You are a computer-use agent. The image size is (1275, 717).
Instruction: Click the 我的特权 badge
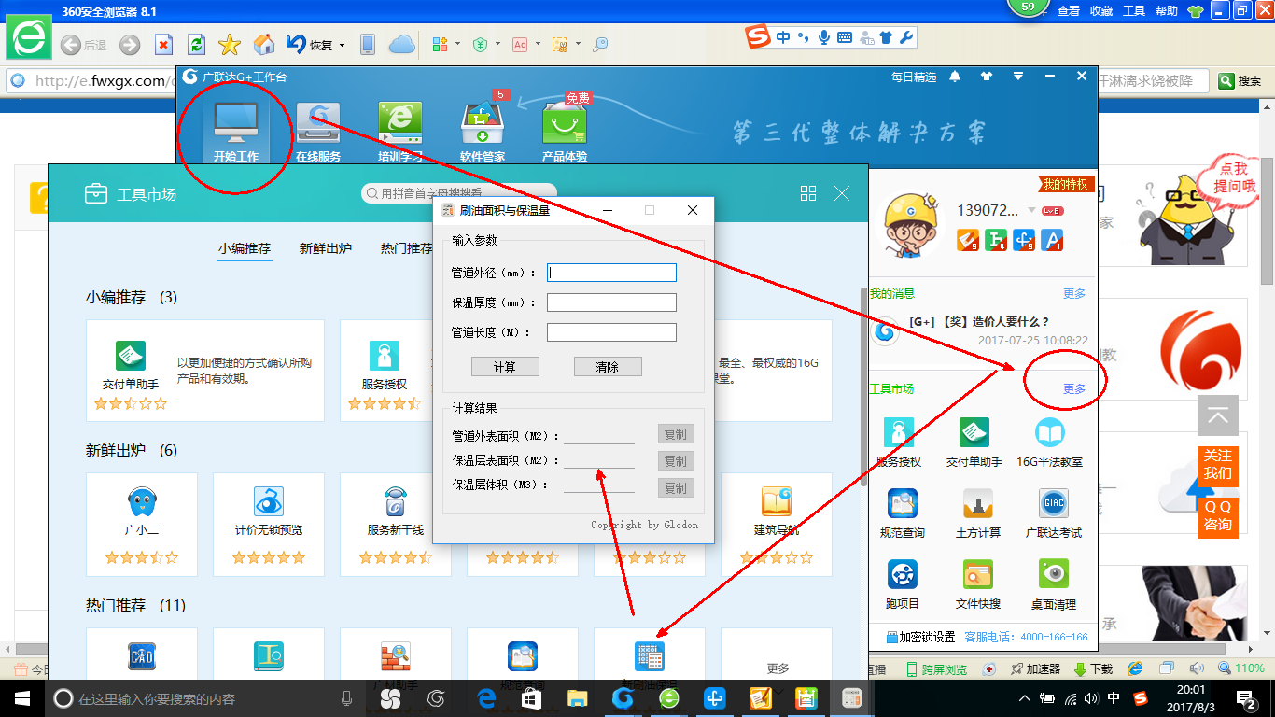pyautogui.click(x=1065, y=184)
